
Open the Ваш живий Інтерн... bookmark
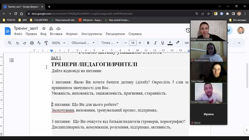[x=117, y=20]
